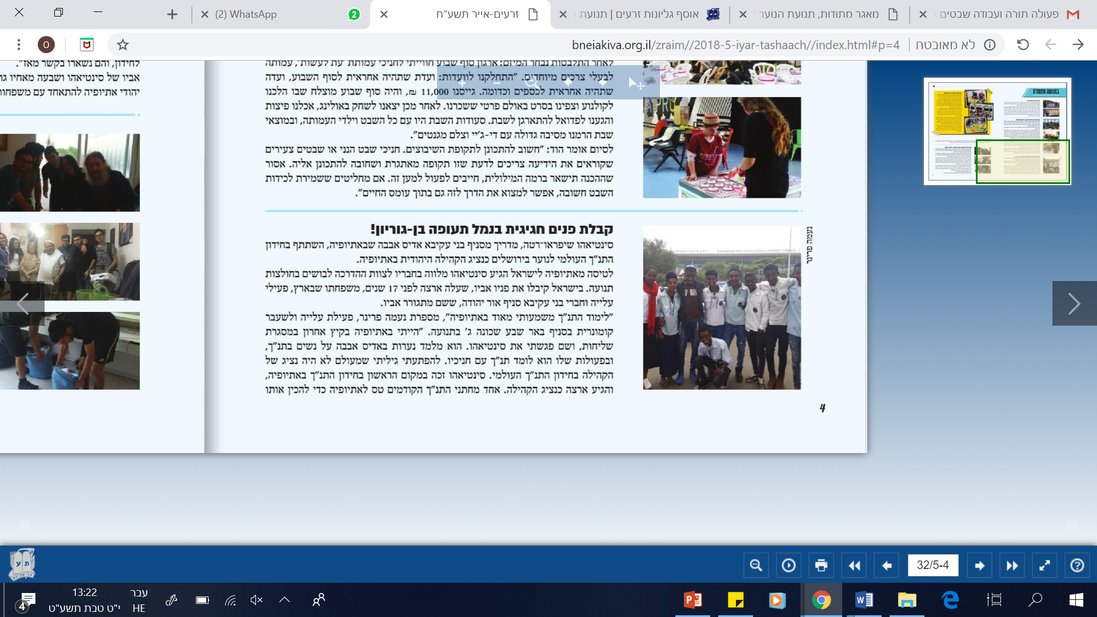
Task: Reload the page with the refresh button
Action: 1023,45
